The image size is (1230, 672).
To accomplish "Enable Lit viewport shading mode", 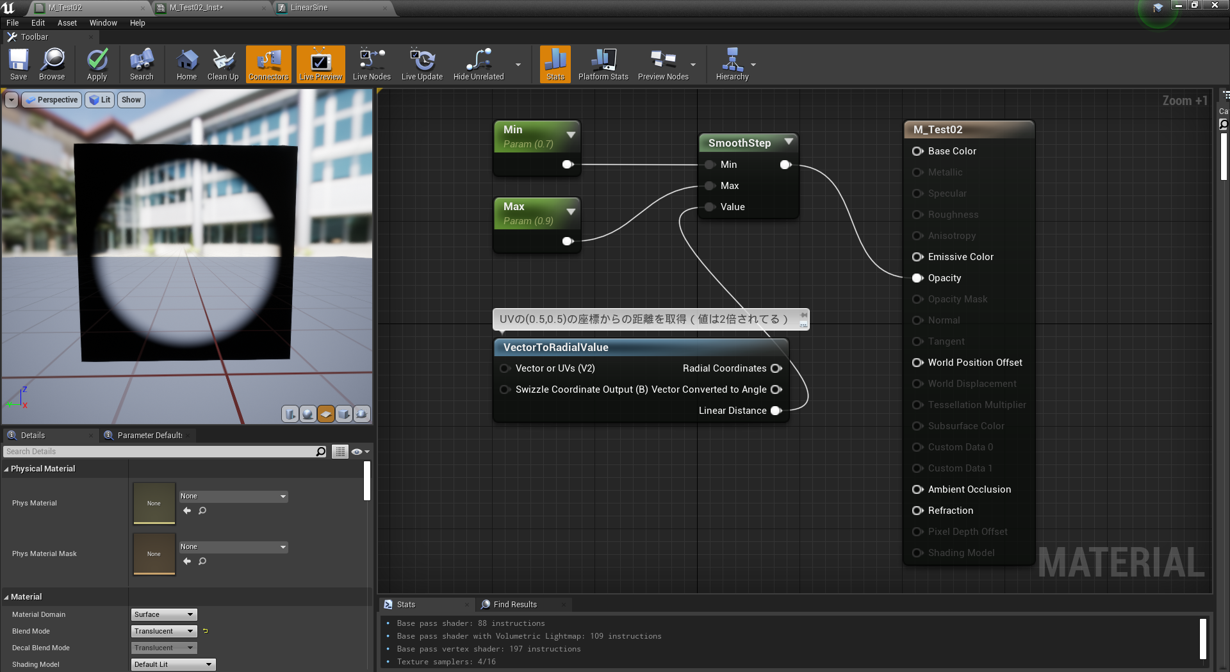I will tap(99, 99).
